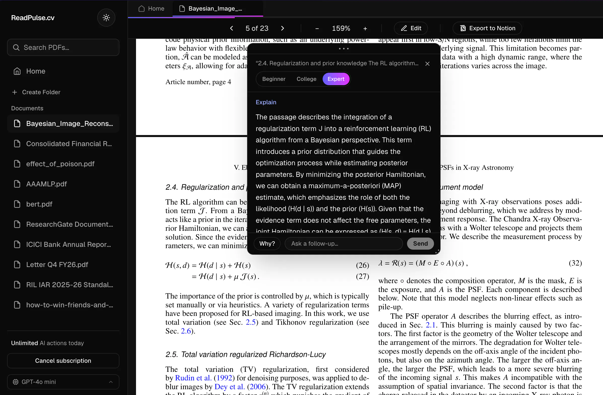
Task: Click the search magnifier icon
Action: click(16, 47)
